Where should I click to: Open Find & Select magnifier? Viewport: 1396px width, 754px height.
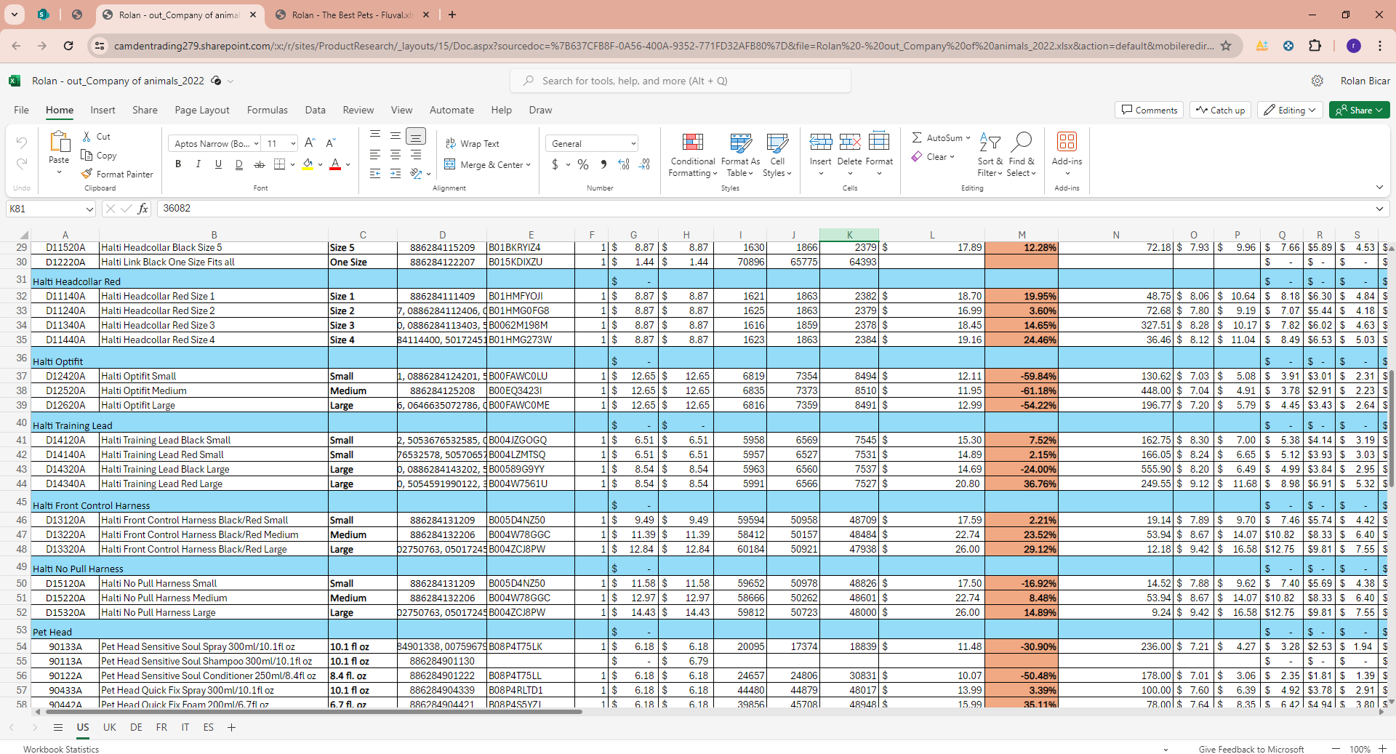click(1021, 155)
